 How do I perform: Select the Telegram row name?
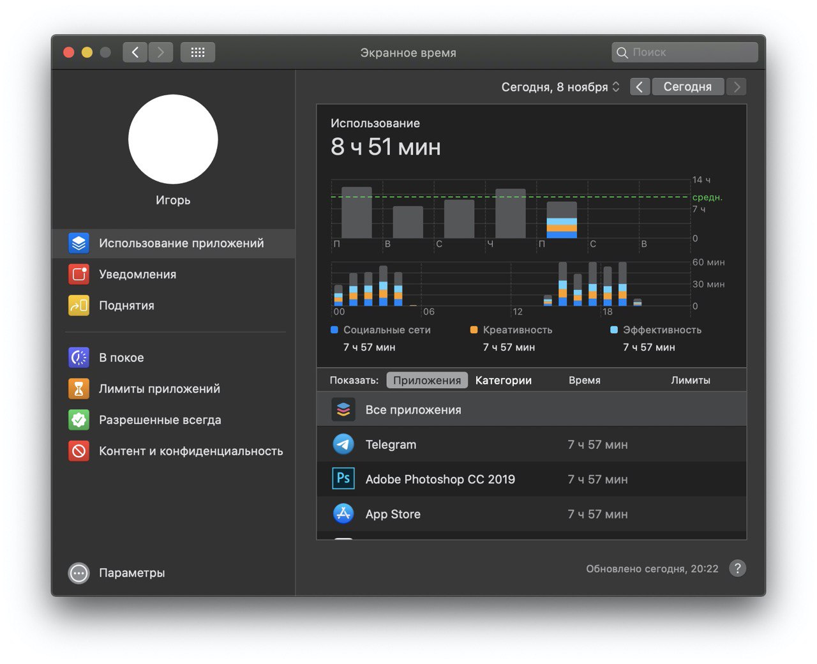click(391, 444)
